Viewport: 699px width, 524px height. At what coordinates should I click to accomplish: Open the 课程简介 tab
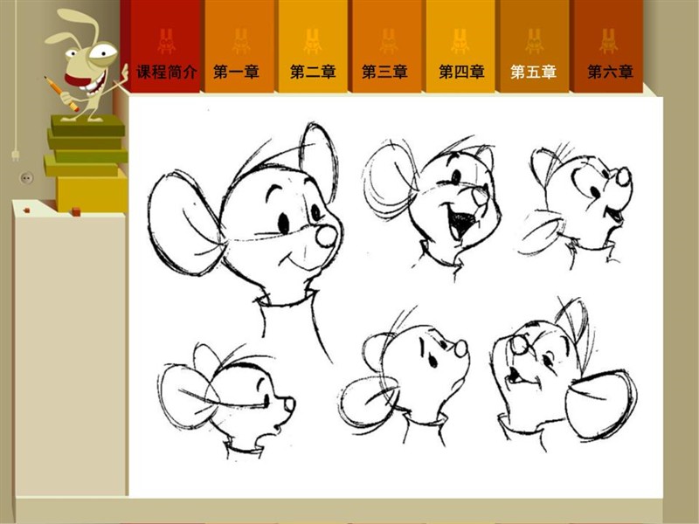[x=165, y=46]
